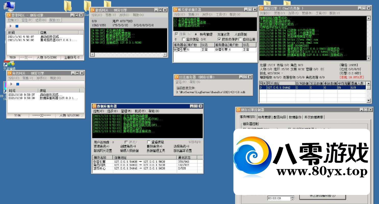379x204 pixels.
Task: Toggle 连接 checkbox in 帐号登录服务器
Action: click(x=176, y=34)
